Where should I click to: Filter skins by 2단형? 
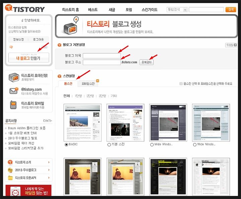pyautogui.click(x=90, y=96)
